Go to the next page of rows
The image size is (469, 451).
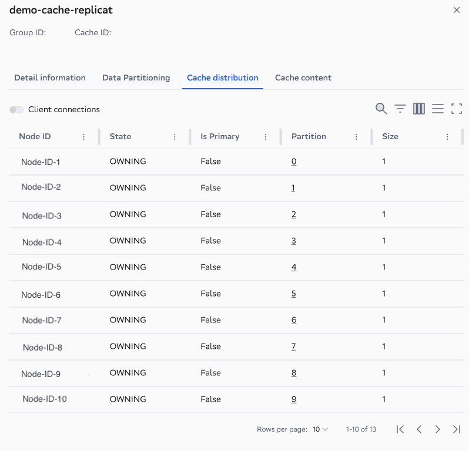(438, 429)
